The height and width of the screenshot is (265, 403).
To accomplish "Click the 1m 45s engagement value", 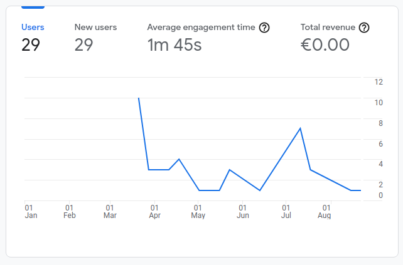I will (x=175, y=45).
